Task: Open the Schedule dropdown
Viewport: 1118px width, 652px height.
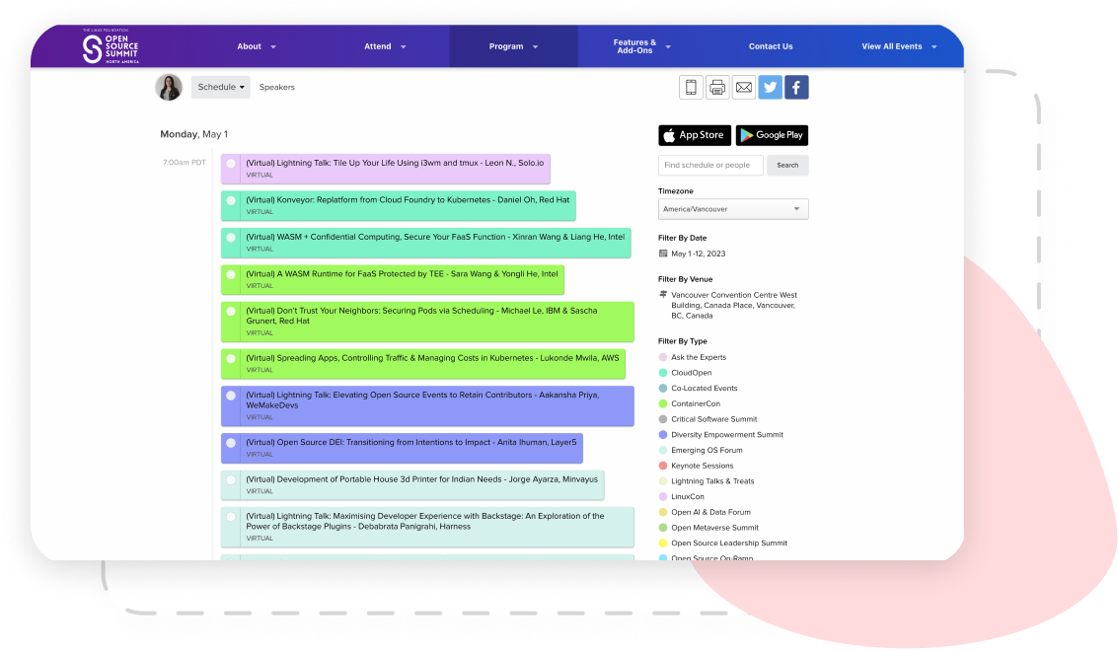Action: [221, 87]
